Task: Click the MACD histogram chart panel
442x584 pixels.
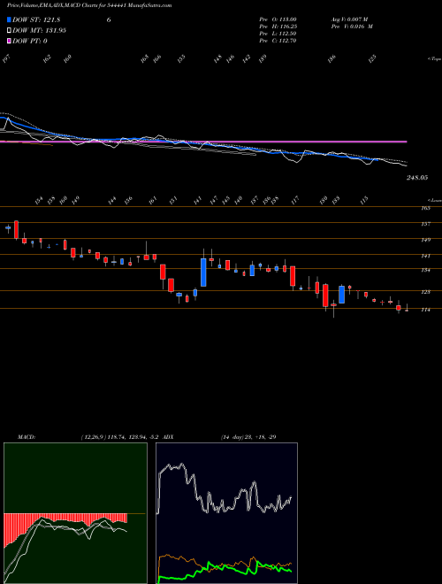Action: pos(75,513)
